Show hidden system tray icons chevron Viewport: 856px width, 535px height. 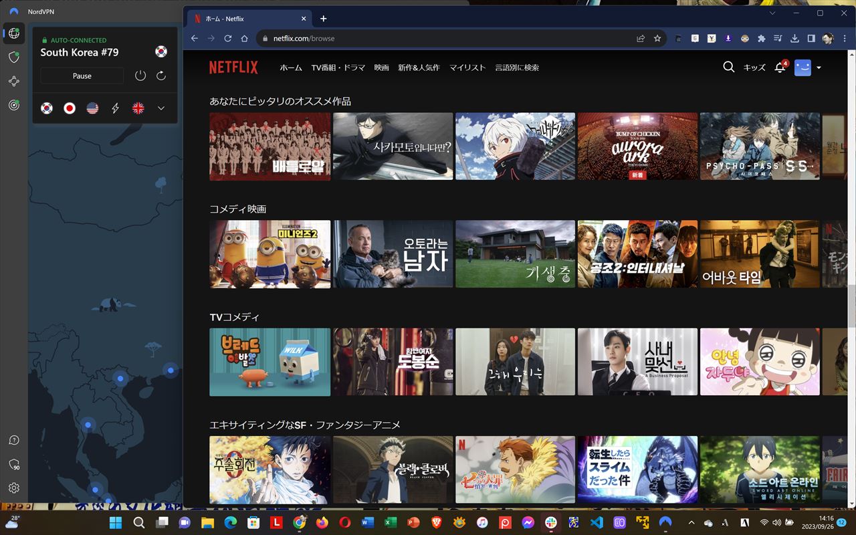[691, 522]
